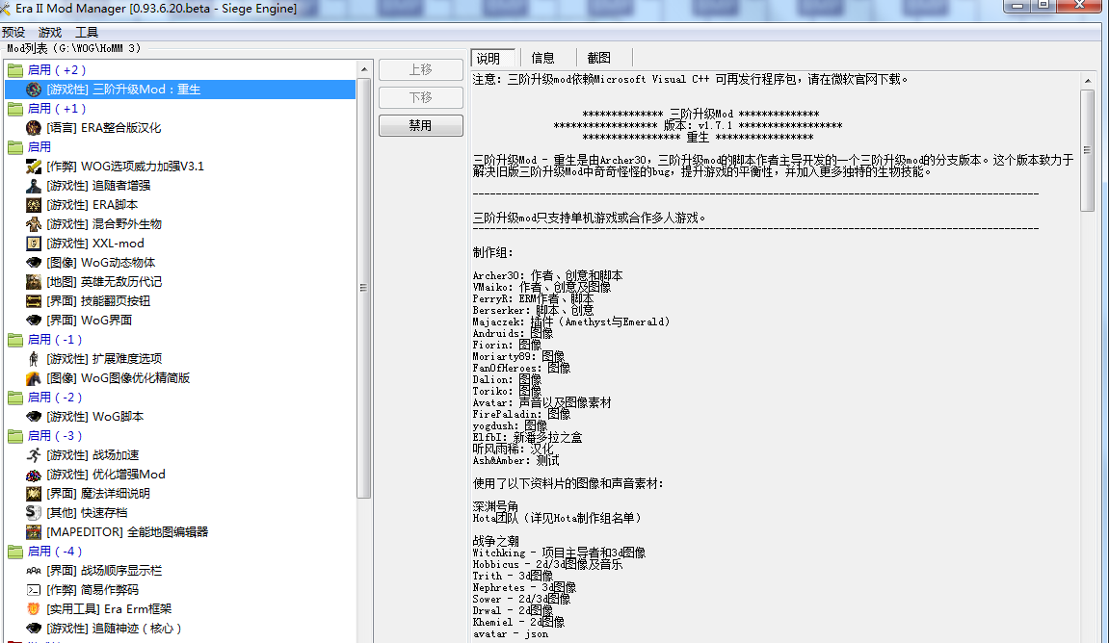Viewport: 1109px width, 643px height.
Task: Click the XXL-mod icon in the list
Action: tap(34, 243)
